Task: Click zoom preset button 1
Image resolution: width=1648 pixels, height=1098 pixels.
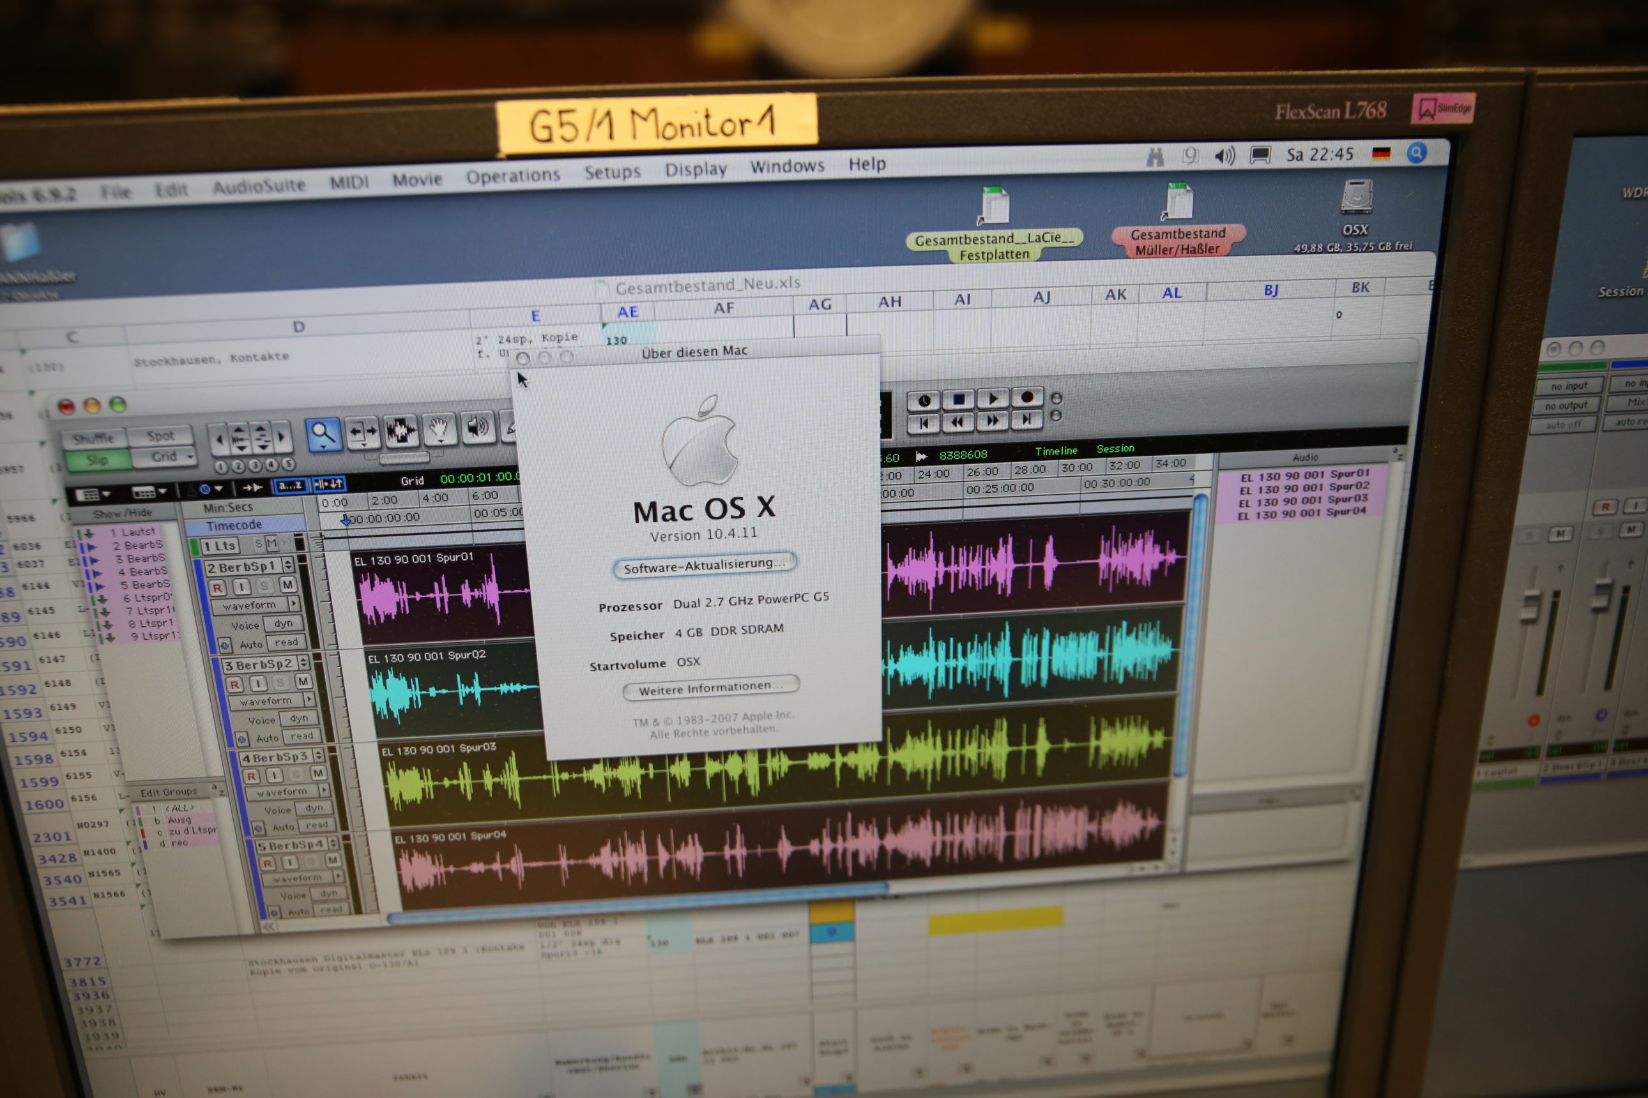Action: (x=221, y=467)
